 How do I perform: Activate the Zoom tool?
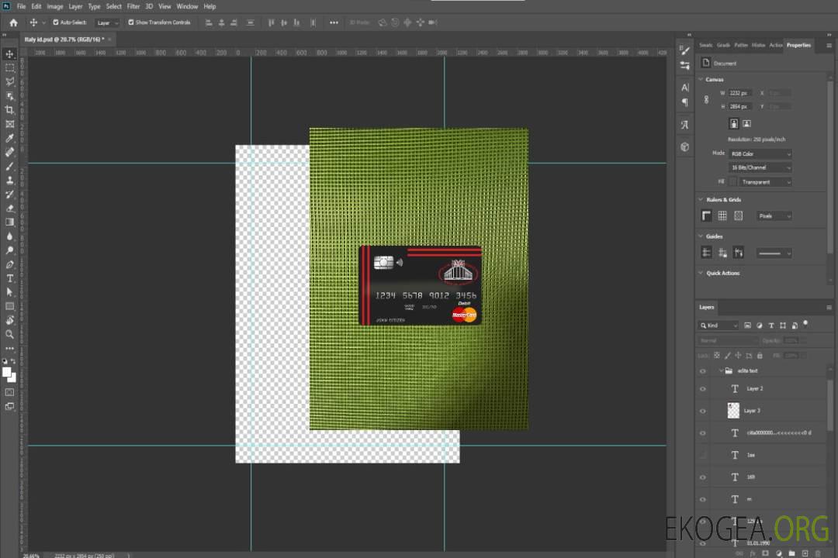click(x=10, y=334)
